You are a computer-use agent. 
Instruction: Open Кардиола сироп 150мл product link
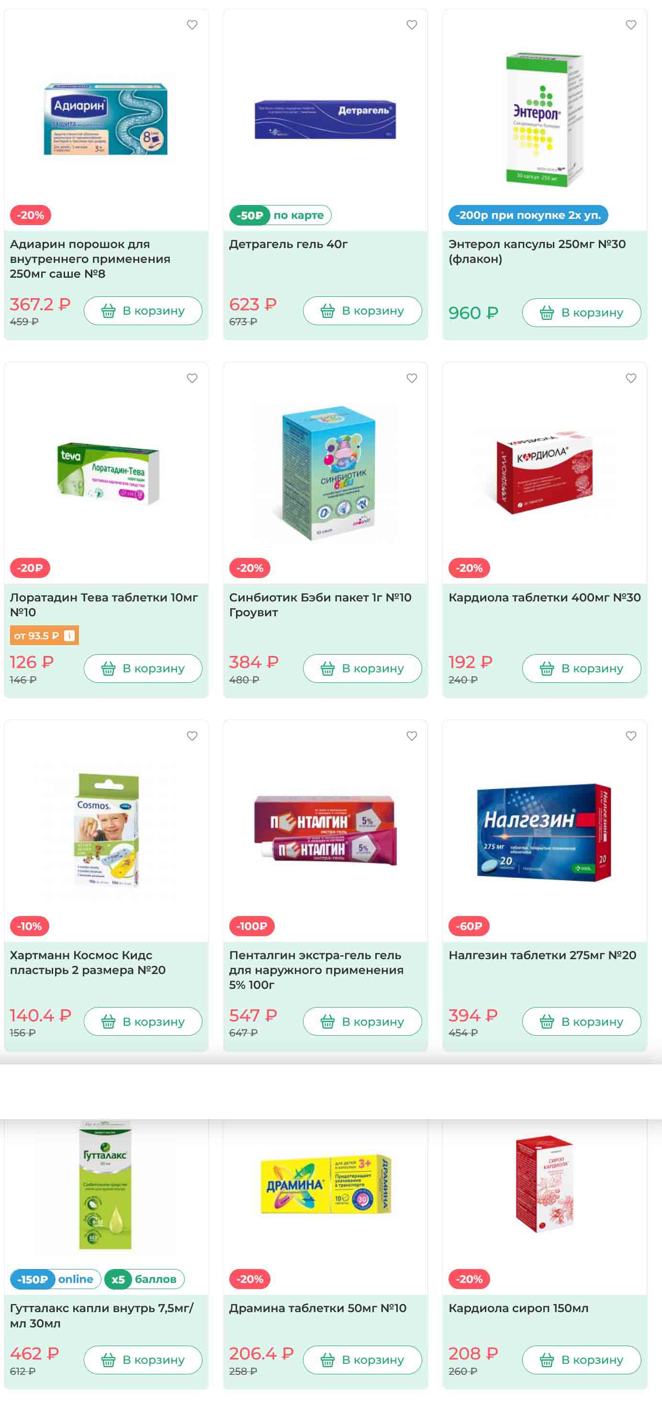[518, 1308]
